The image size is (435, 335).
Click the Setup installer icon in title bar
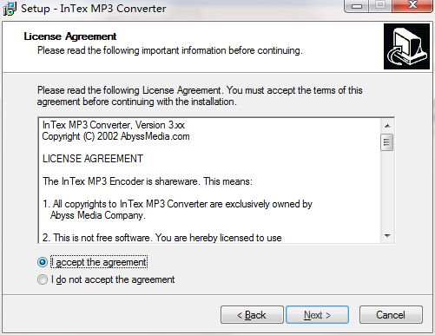pos(10,9)
